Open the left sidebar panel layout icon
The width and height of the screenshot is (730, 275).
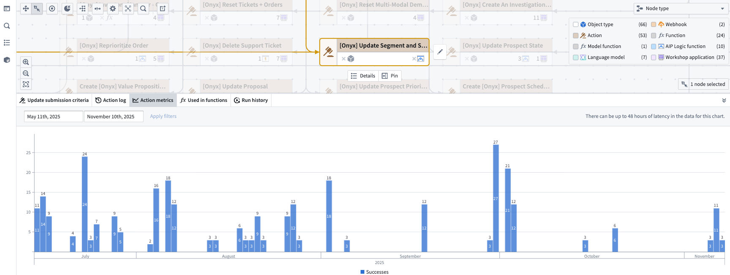click(7, 8)
